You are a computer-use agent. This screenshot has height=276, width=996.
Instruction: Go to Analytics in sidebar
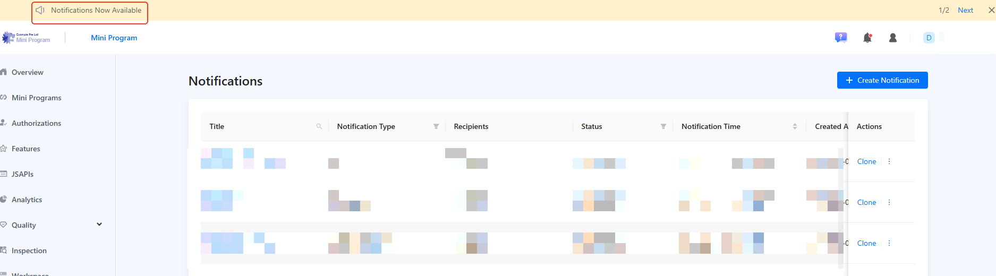tap(27, 200)
